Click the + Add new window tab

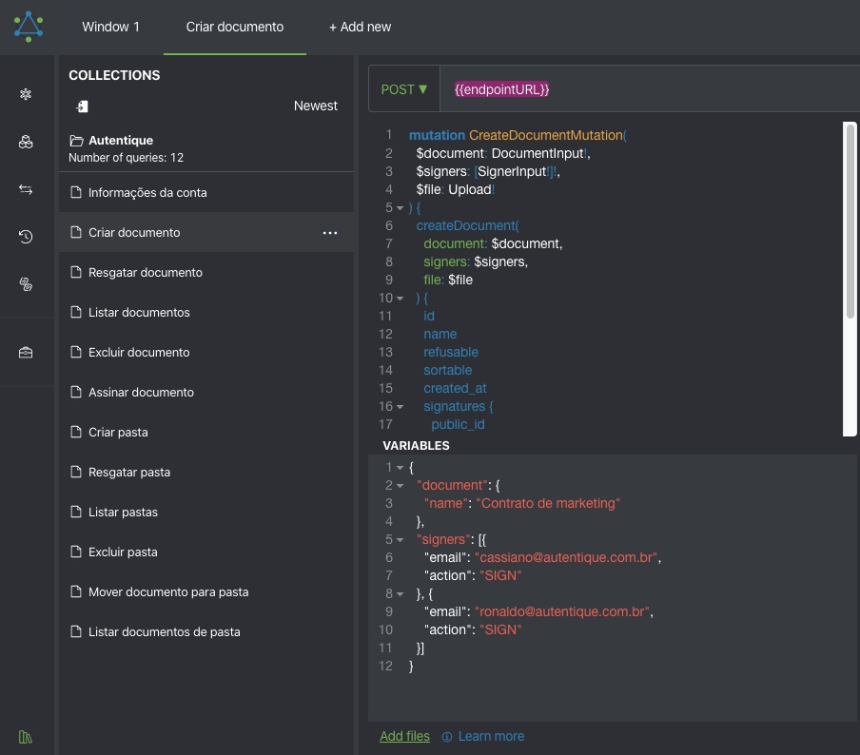tap(360, 27)
